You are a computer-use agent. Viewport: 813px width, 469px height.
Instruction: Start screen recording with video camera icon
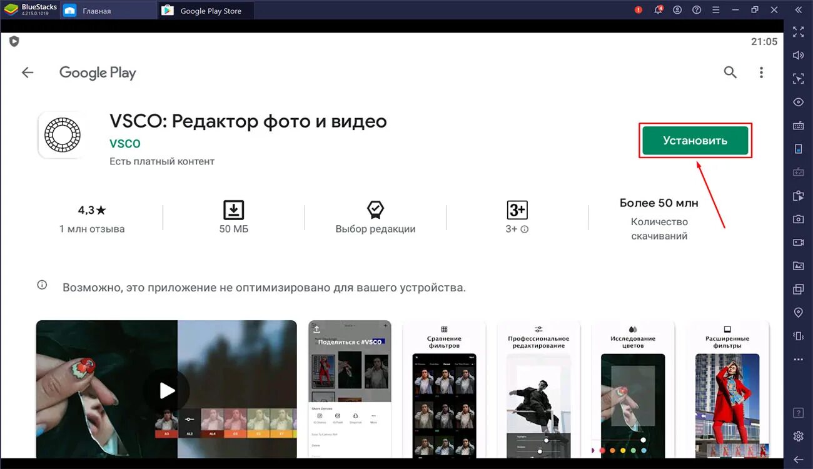pos(798,242)
